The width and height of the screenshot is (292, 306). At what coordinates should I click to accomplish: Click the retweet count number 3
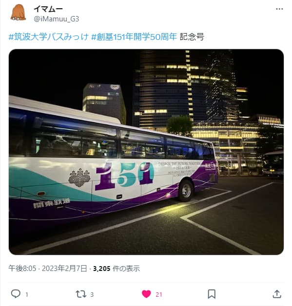click(92, 294)
